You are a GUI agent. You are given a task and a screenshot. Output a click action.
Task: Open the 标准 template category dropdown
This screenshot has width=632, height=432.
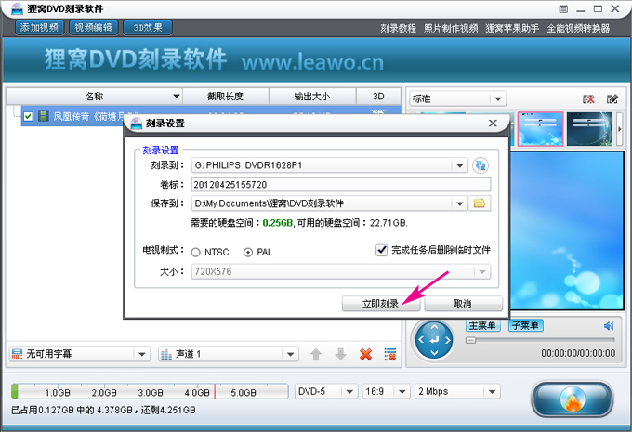pos(498,98)
